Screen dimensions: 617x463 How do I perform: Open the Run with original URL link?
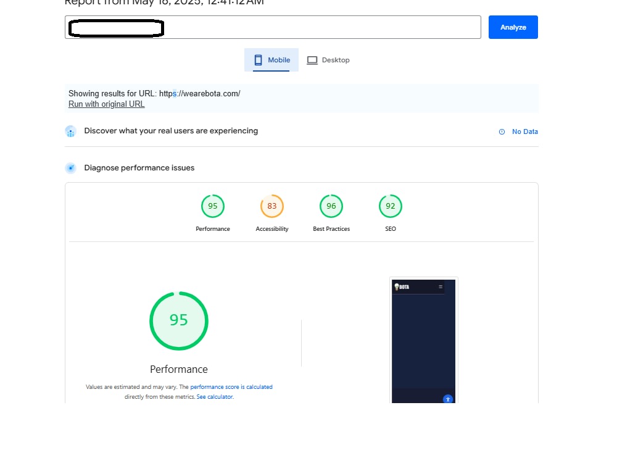[106, 104]
